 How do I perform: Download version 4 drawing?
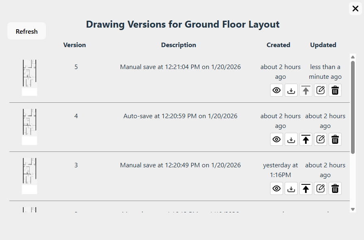click(291, 139)
